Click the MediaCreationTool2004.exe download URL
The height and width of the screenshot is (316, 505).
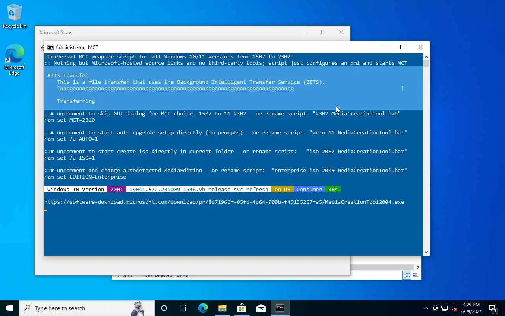(x=224, y=202)
